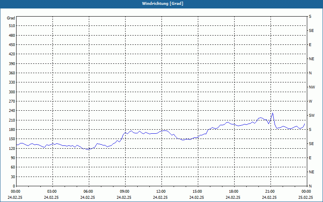Click the chart title Windrichtung [Grad]
This screenshot has height=202, width=323.
point(163,4)
